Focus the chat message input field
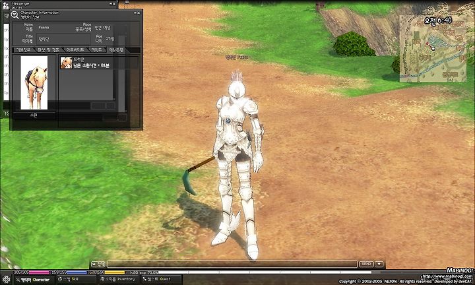This screenshot has width=475, height=285. point(232,264)
